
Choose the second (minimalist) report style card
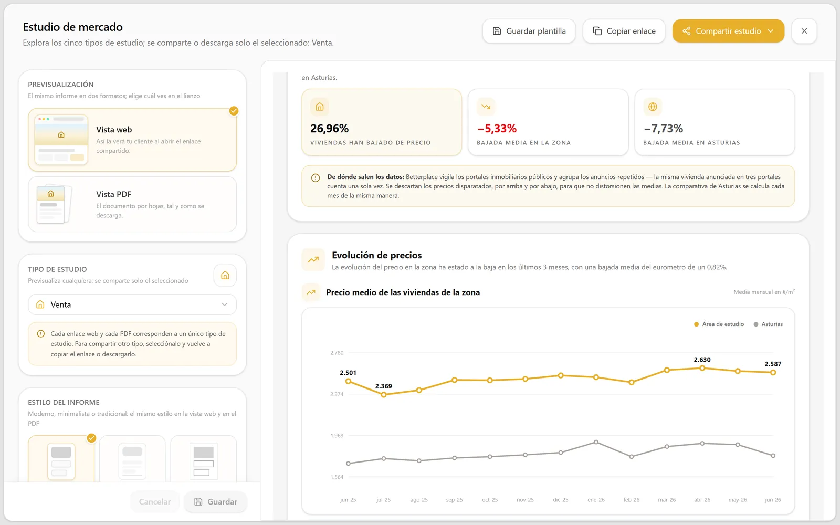coord(132,459)
